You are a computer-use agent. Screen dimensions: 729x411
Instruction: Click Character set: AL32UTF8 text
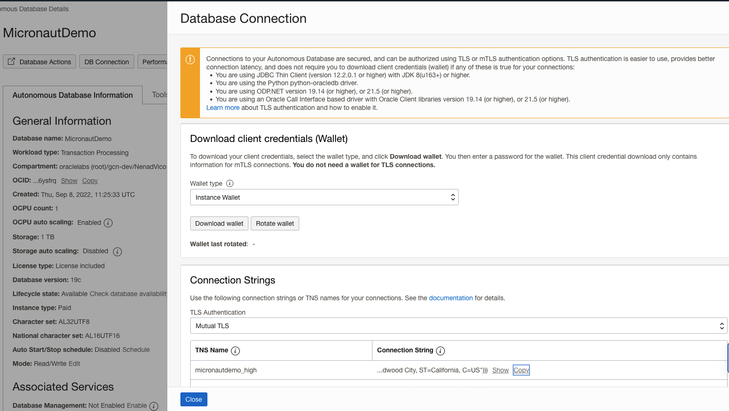click(51, 322)
